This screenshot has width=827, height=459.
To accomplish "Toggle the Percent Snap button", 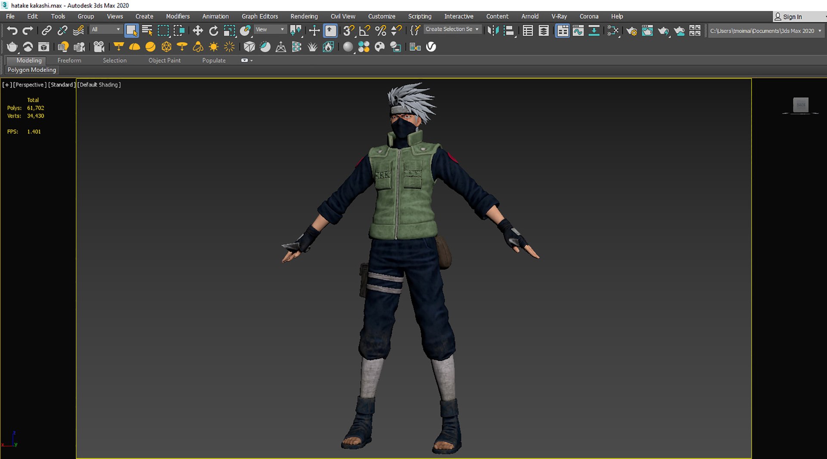I will pos(381,31).
